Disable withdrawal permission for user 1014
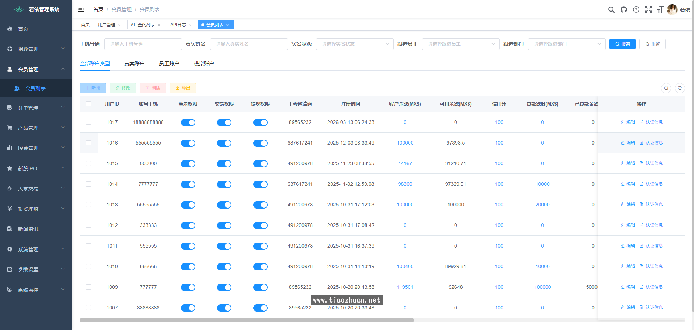Image resolution: width=694 pixels, height=330 pixels. coord(260,184)
